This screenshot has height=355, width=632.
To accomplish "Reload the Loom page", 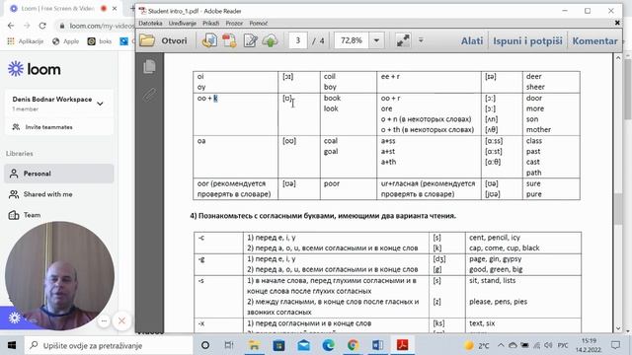I will coord(42,26).
